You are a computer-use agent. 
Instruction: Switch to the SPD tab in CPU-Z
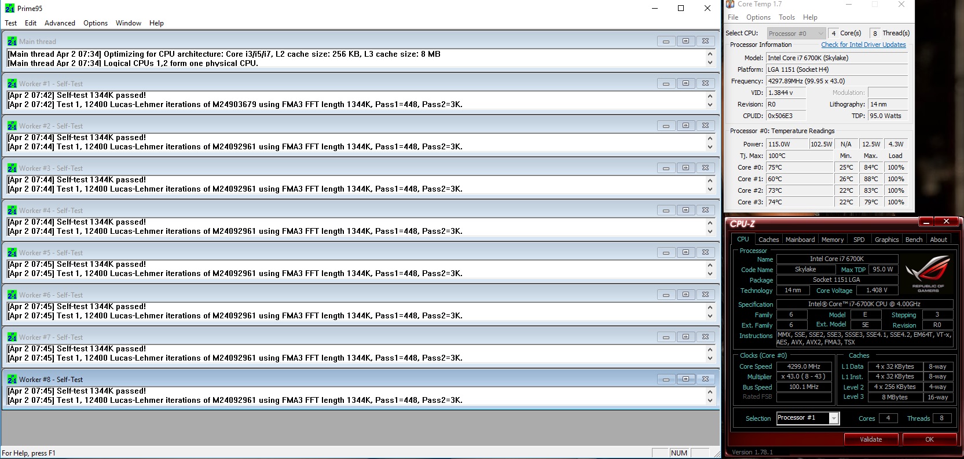click(x=859, y=240)
